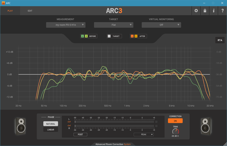Click the ARC3 logo
Image resolution: width=227 pixels, height=146 pixels.
coord(114,11)
